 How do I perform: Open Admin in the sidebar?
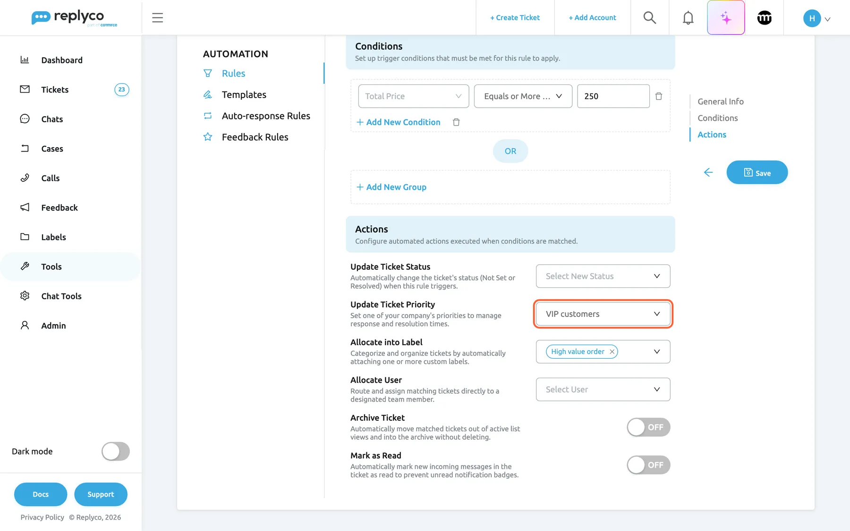[53, 326]
